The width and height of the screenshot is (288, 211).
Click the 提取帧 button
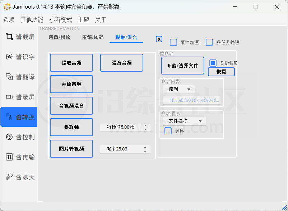[71, 127]
